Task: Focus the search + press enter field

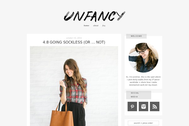Action: (143, 123)
